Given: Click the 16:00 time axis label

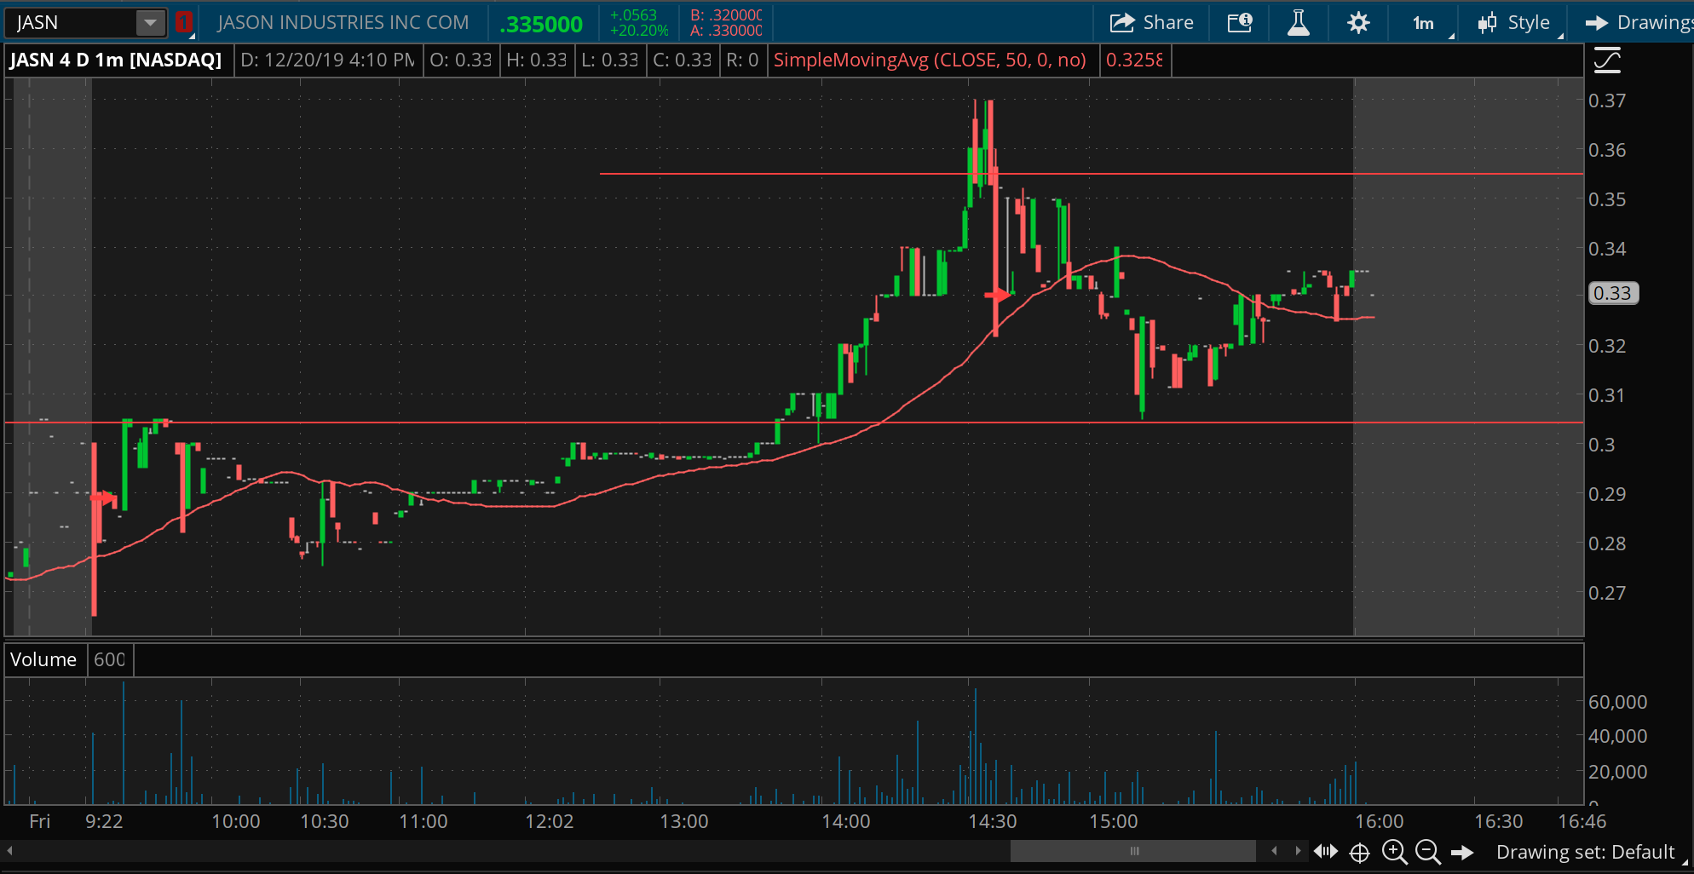Looking at the screenshot, I should tap(1380, 821).
